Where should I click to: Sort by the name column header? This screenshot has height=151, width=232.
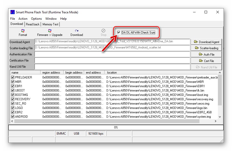coord(25,73)
